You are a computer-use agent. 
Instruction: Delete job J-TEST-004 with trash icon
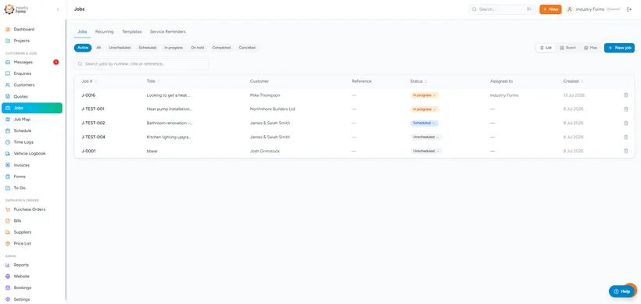625,137
